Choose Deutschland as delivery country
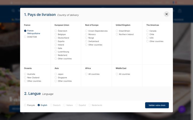Viewport: 193px width, 120px height. pos(62,38)
